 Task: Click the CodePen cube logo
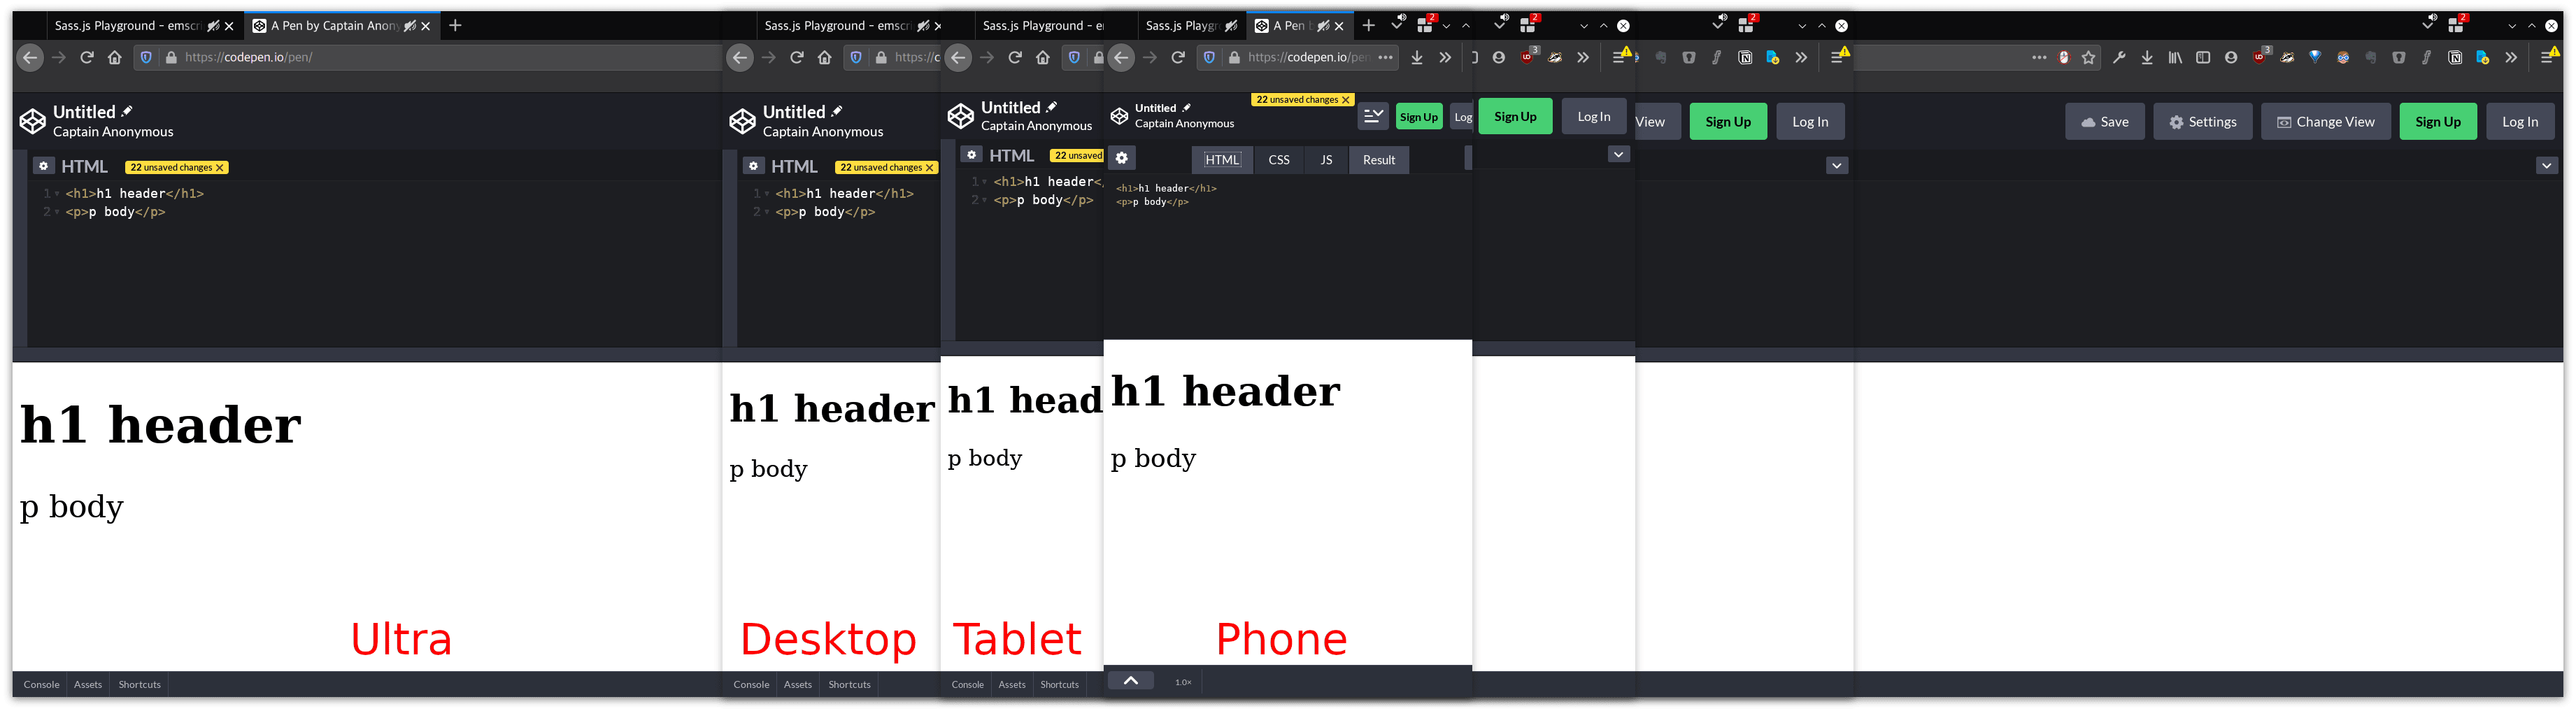pos(31,120)
